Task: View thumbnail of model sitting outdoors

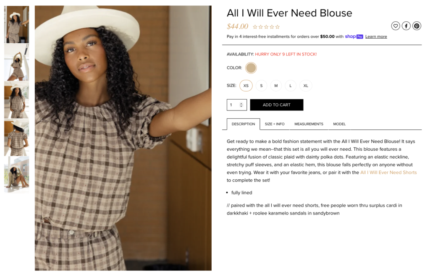Action: click(17, 175)
